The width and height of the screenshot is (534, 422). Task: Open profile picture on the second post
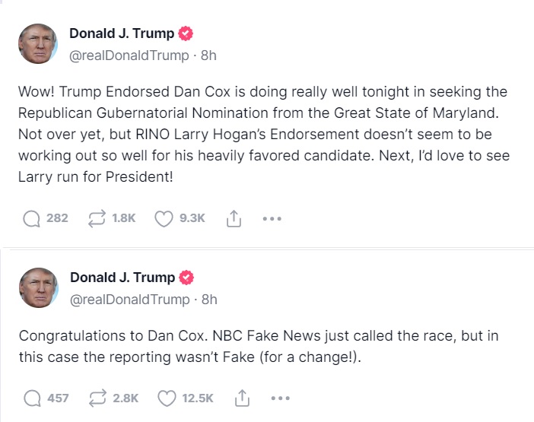pos(38,287)
